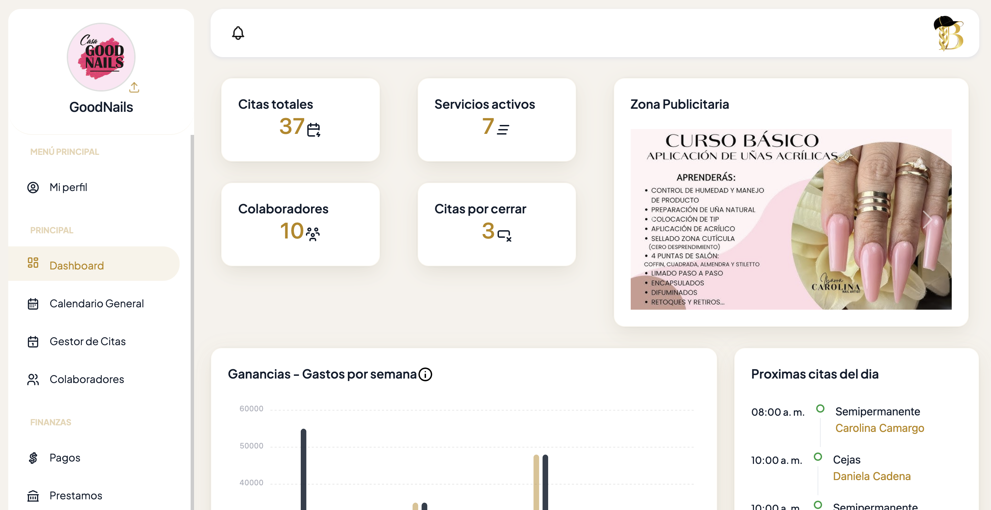
Task: Click the Curso Básico advertisement image
Action: [x=769, y=219]
